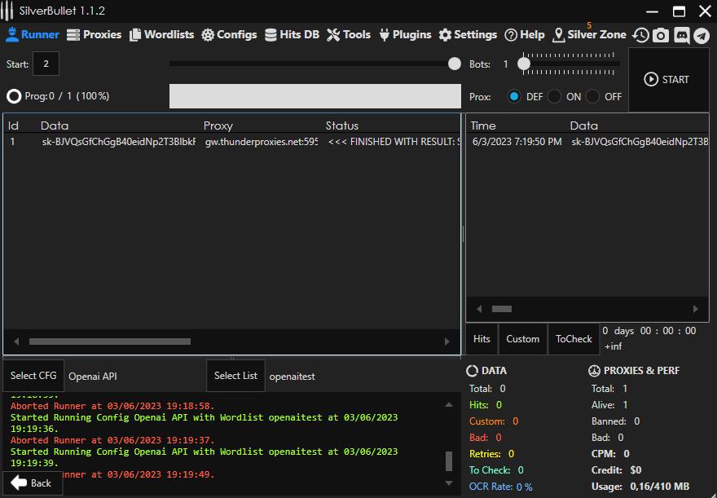Open the Settings menu

click(x=468, y=34)
